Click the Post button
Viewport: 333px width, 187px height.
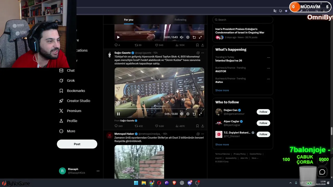tap(77, 144)
